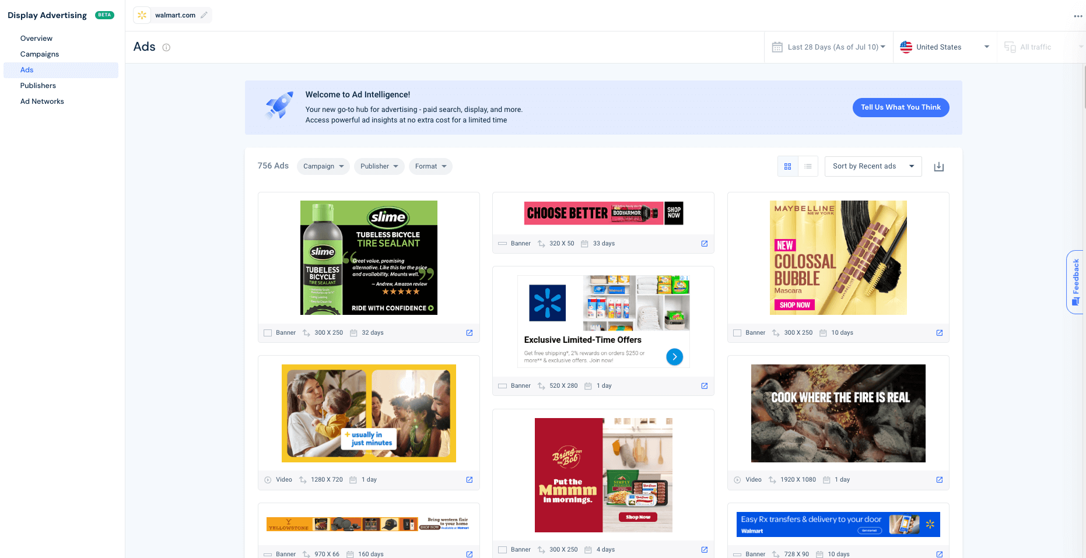Change Sort by Recent ads option
This screenshot has height=558, width=1086.
873,166
